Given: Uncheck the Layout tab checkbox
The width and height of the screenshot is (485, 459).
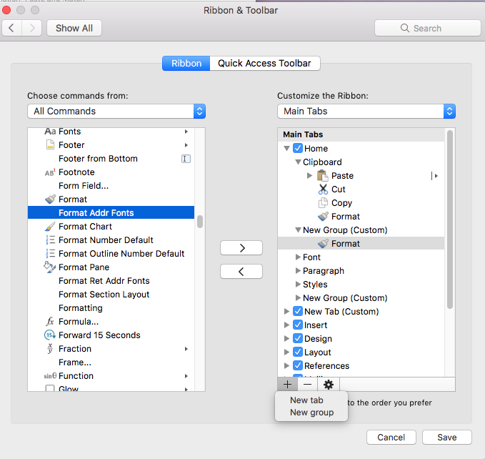Looking at the screenshot, I should pos(298,352).
